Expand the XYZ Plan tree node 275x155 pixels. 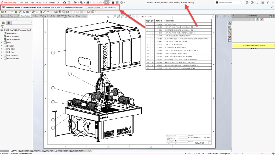coord(2,52)
